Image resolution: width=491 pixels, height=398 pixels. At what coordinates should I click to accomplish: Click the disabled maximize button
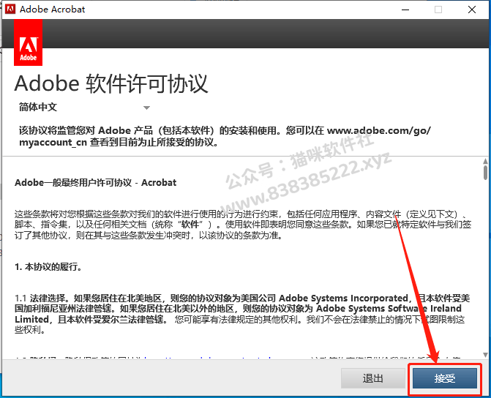[x=438, y=10]
